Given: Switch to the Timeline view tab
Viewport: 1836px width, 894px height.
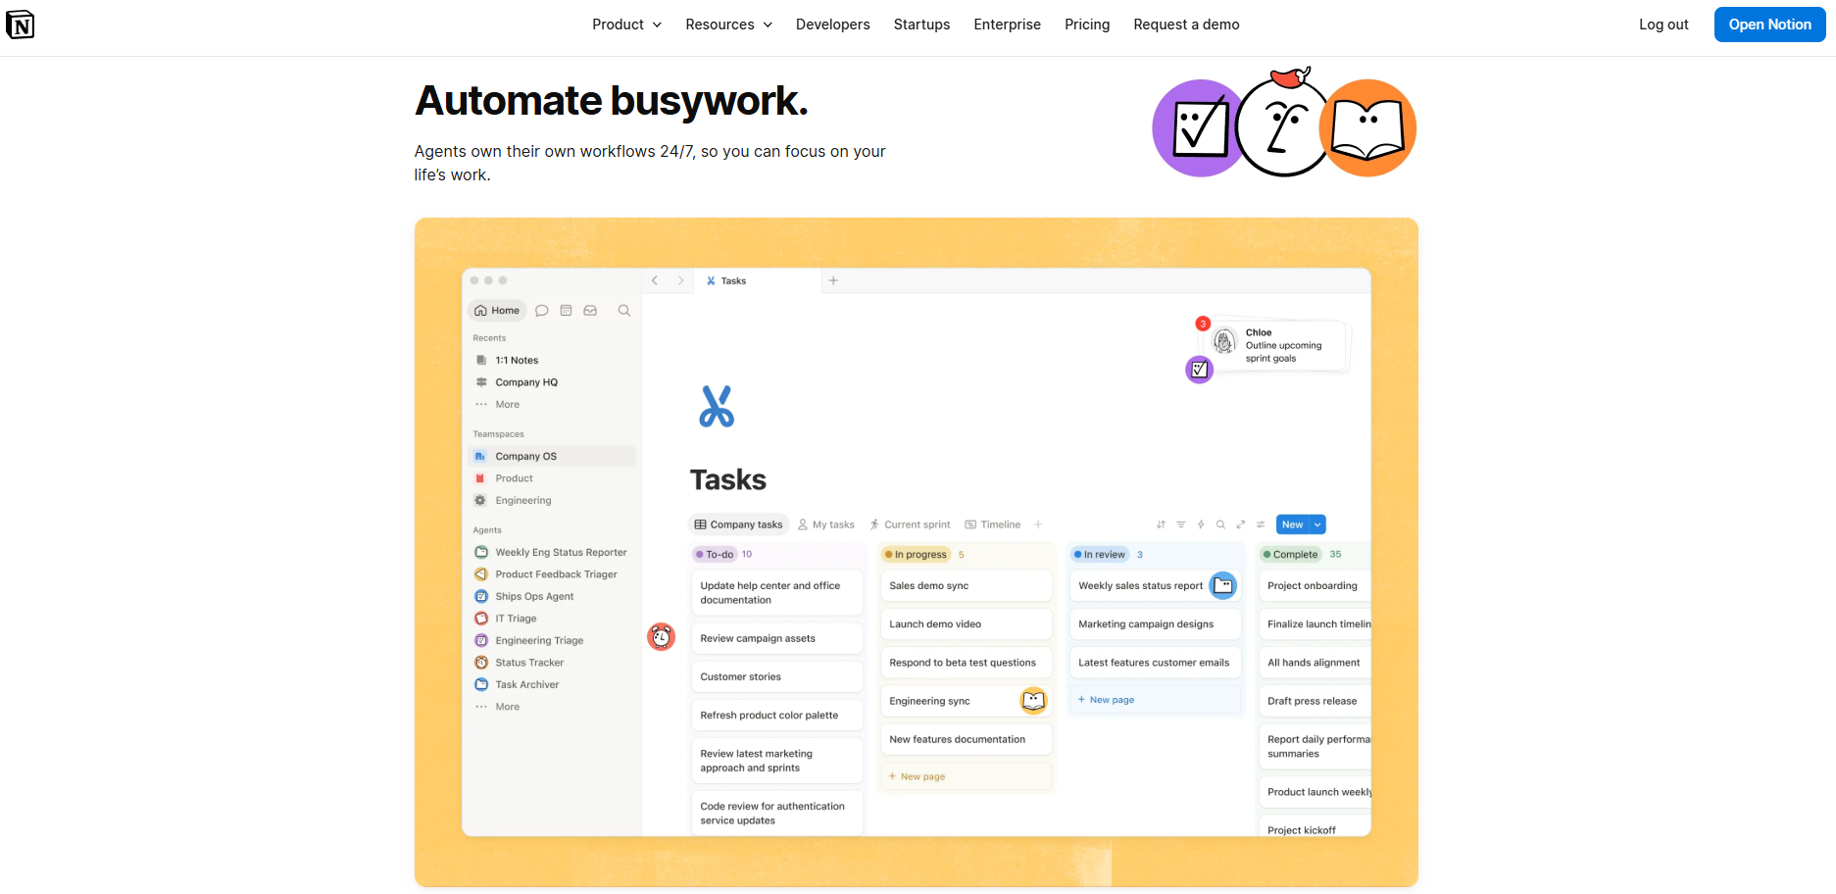Looking at the screenshot, I should (993, 525).
